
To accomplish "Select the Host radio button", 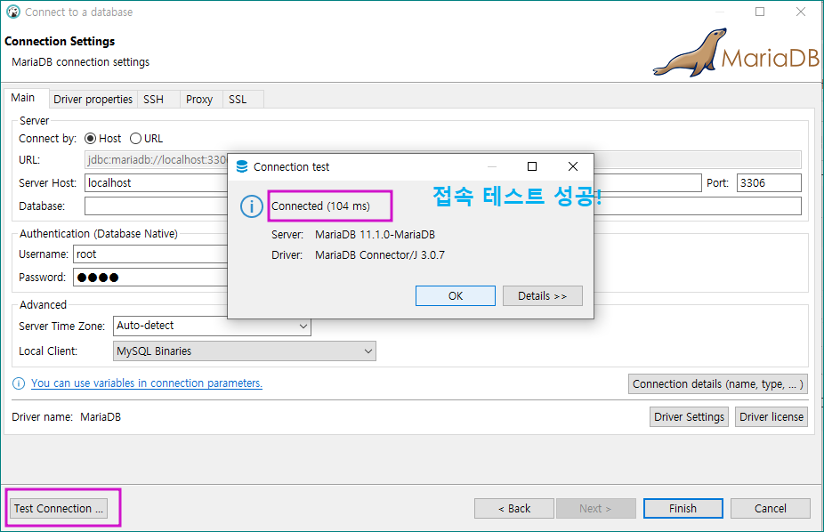I will tap(91, 139).
